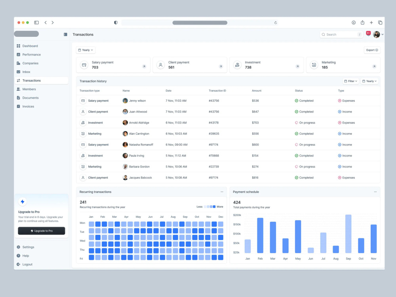396x297 pixels.
Task: Select Members in the sidebar
Action: (x=29, y=89)
